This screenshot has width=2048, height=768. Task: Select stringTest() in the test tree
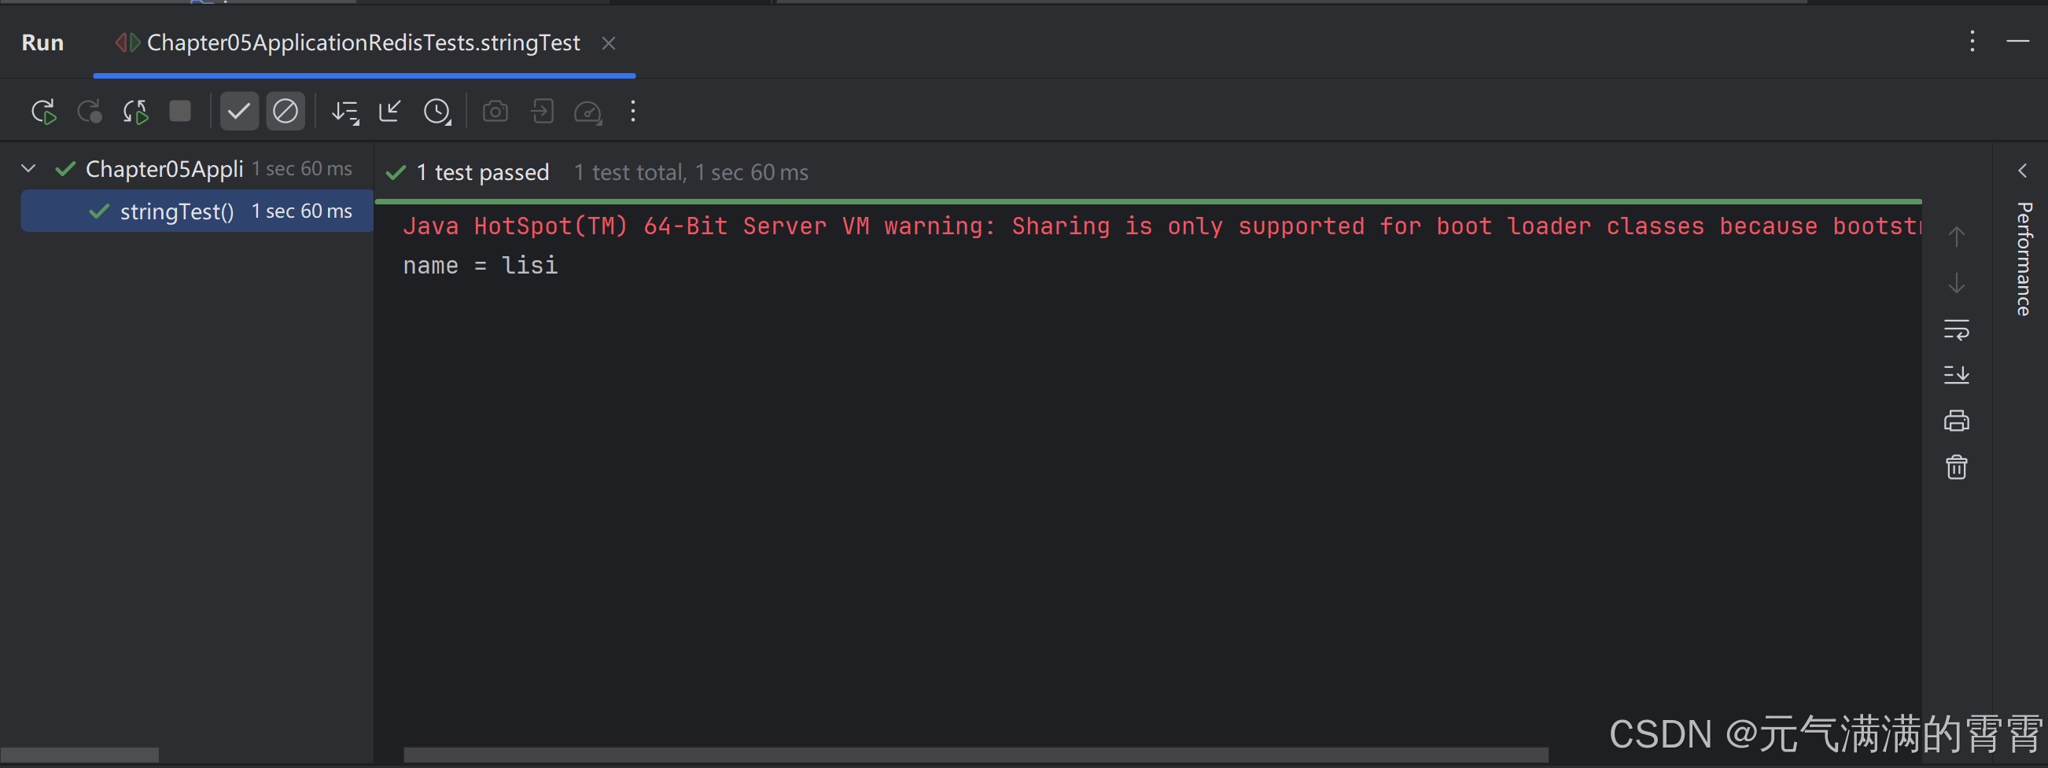pyautogui.click(x=176, y=211)
